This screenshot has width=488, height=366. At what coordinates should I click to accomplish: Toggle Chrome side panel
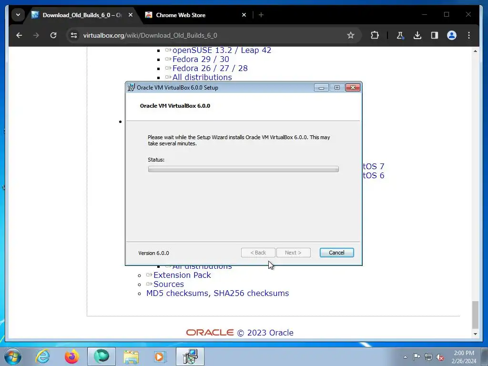click(x=435, y=35)
